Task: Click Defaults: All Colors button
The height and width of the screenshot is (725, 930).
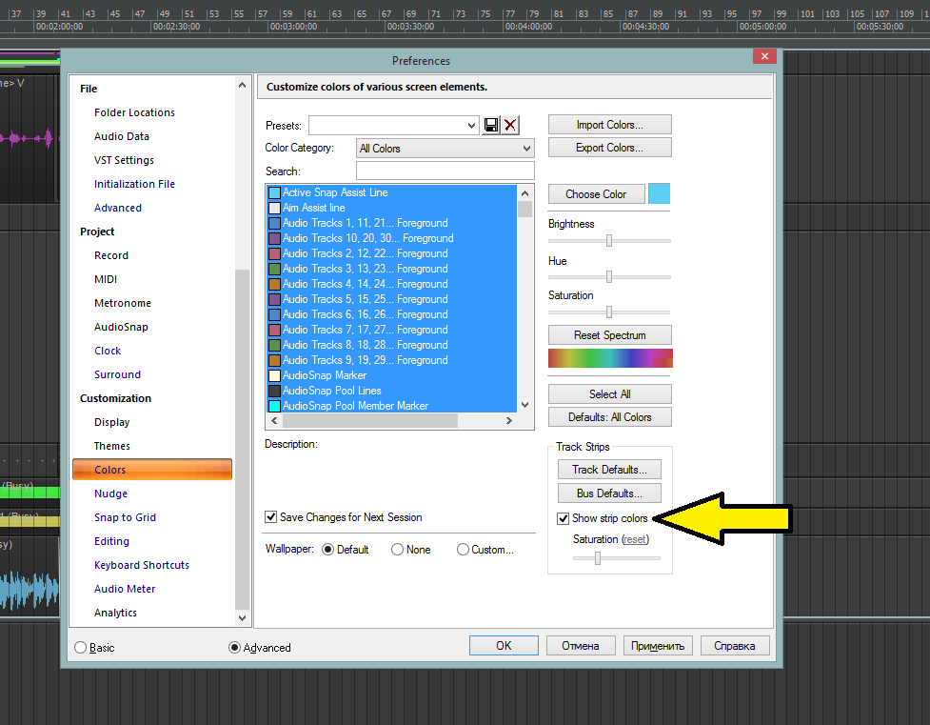Action: [x=610, y=417]
